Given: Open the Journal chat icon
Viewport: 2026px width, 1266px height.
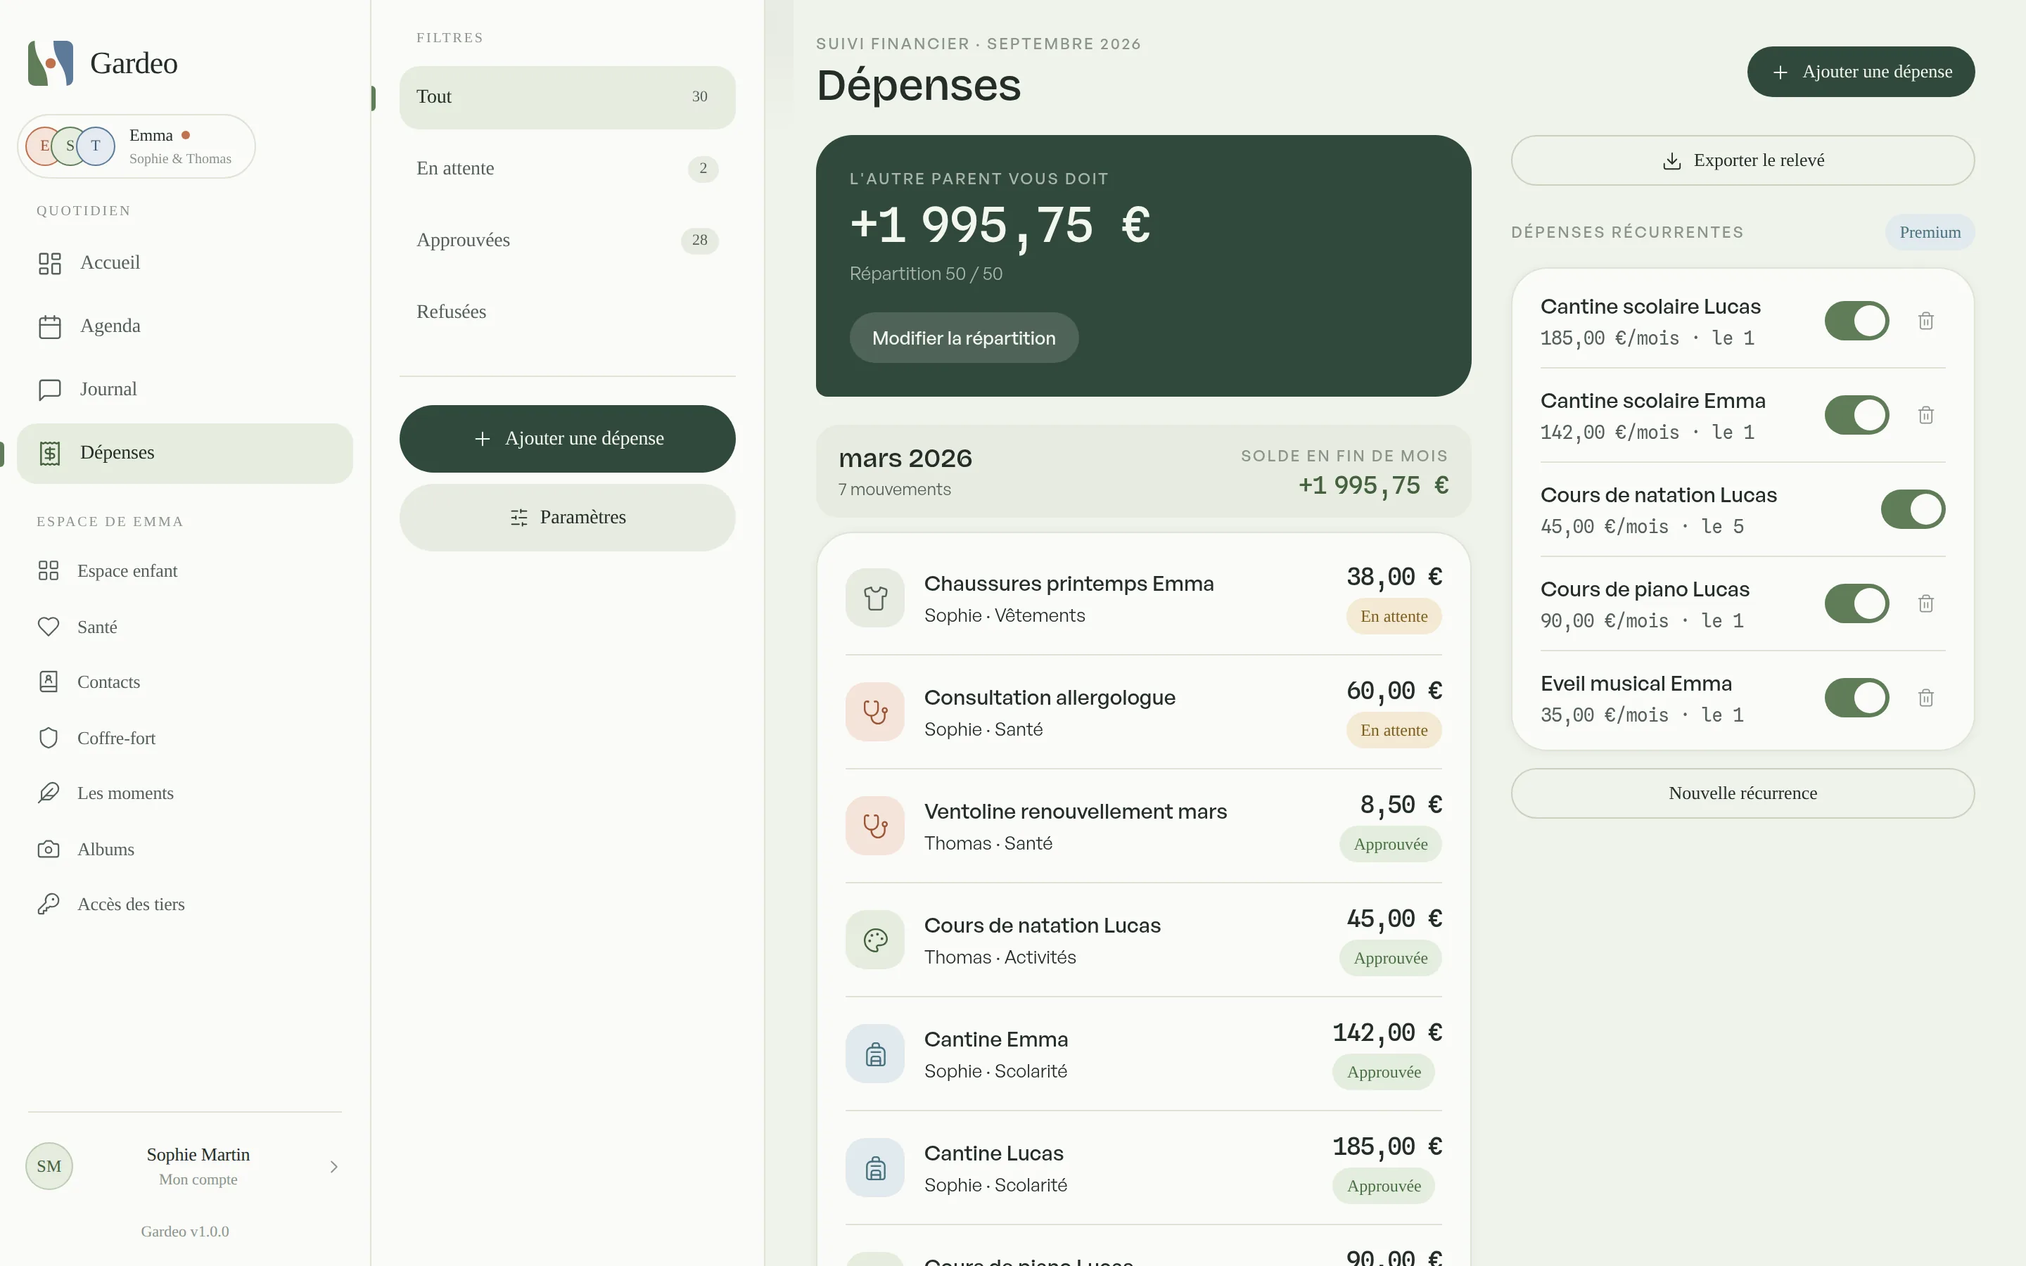Looking at the screenshot, I should (x=50, y=390).
